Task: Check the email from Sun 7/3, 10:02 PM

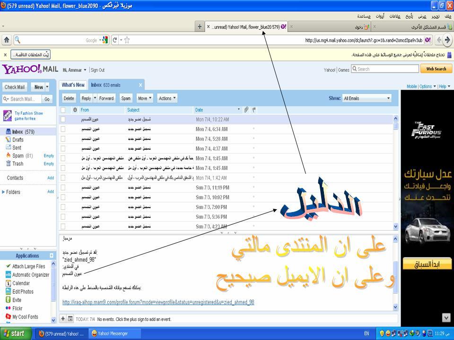Action: coord(63,197)
